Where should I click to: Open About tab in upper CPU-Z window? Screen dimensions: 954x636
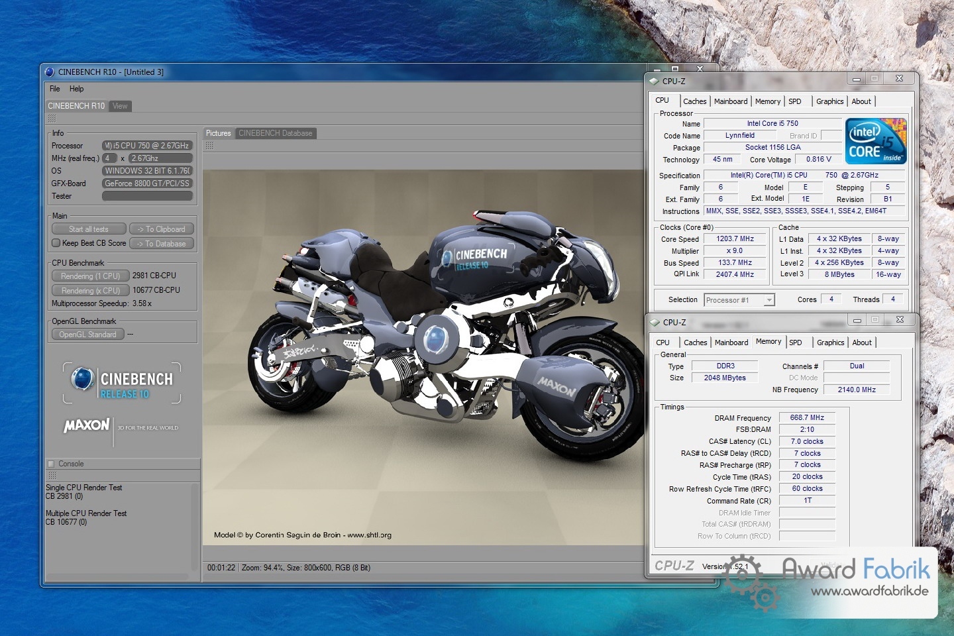861,101
